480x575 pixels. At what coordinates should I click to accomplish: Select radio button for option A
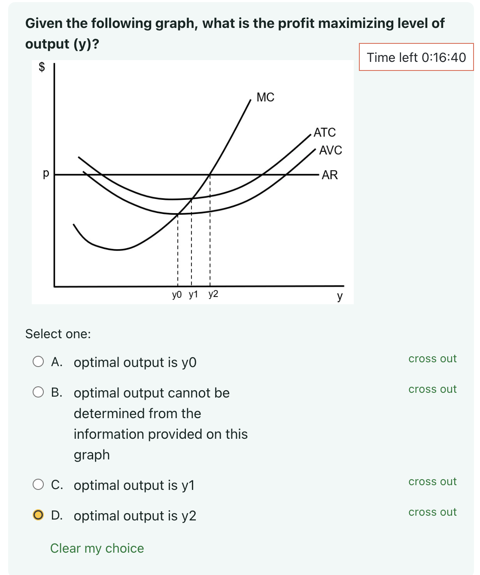(39, 362)
